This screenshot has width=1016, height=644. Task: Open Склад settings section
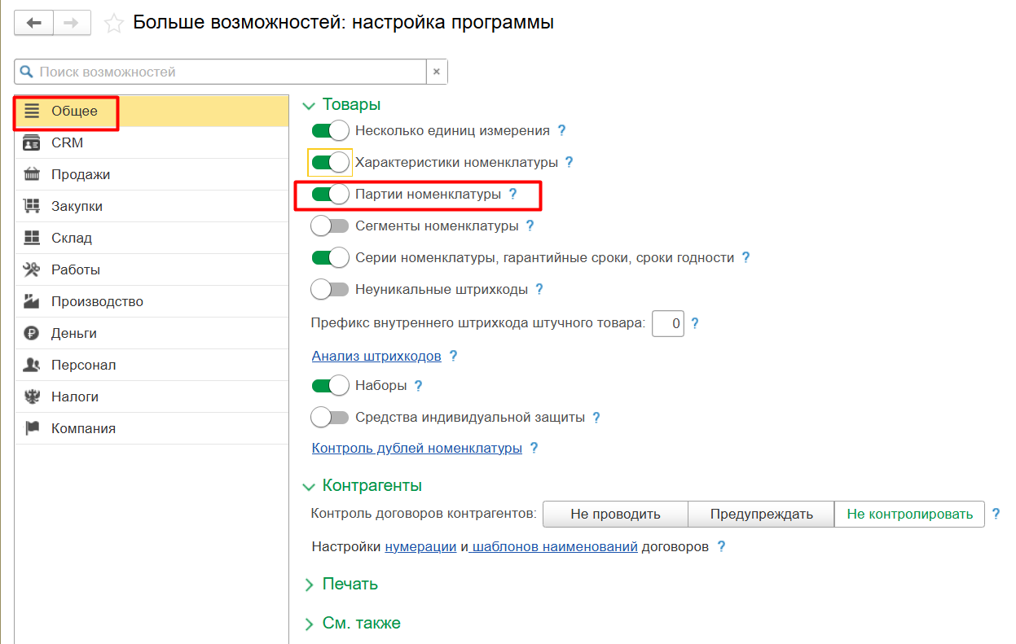click(x=152, y=238)
